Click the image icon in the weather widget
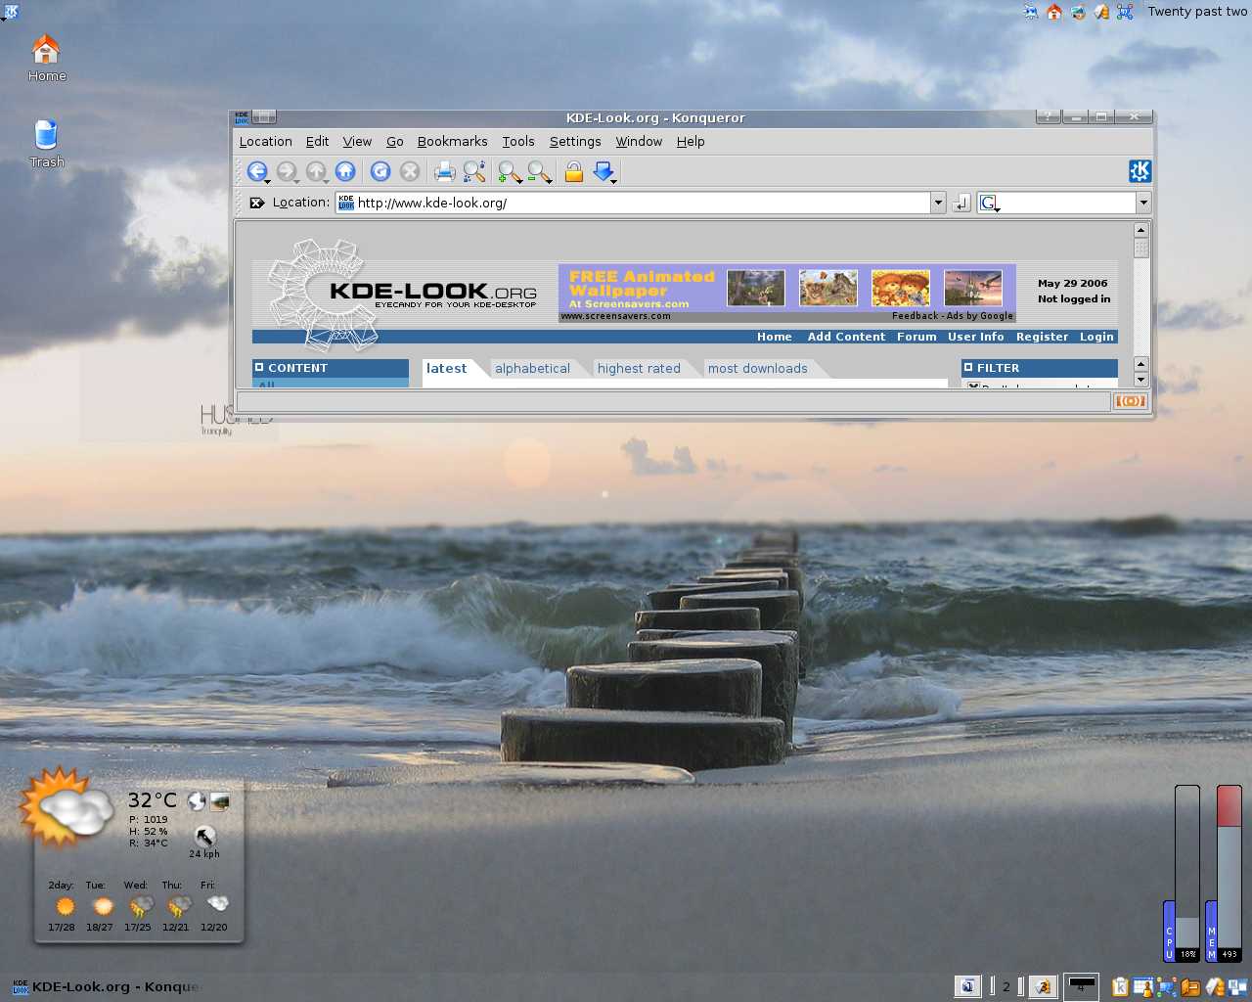This screenshot has width=1252, height=1002. click(220, 801)
